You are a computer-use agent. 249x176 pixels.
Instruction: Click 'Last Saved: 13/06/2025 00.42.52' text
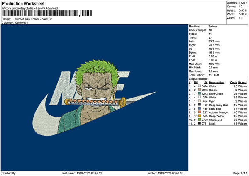click(x=82, y=173)
